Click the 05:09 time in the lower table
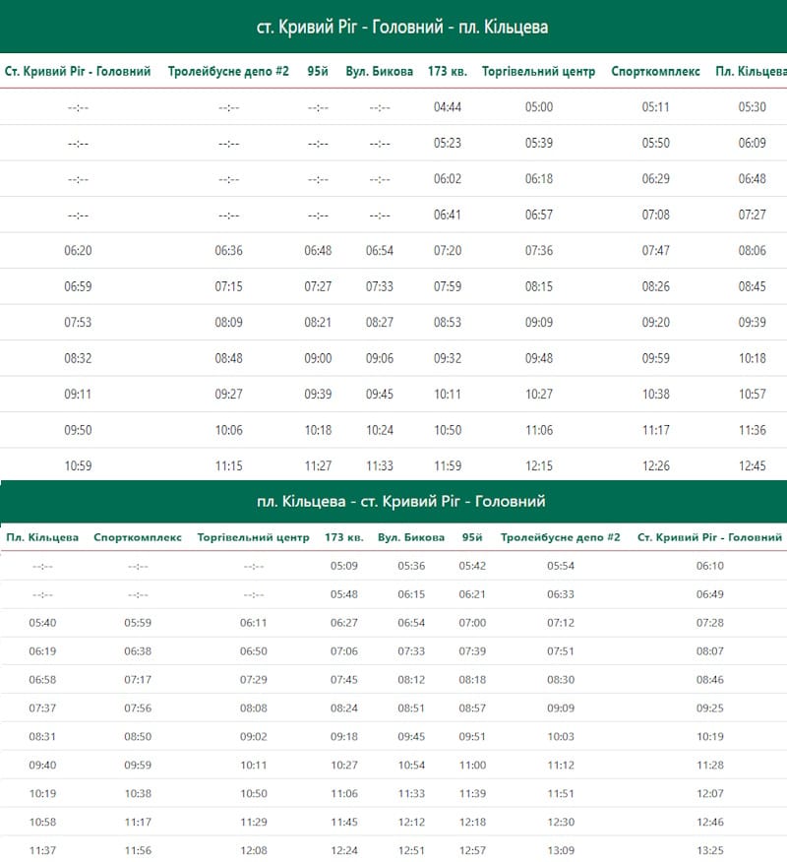787x862 pixels. pyautogui.click(x=343, y=566)
